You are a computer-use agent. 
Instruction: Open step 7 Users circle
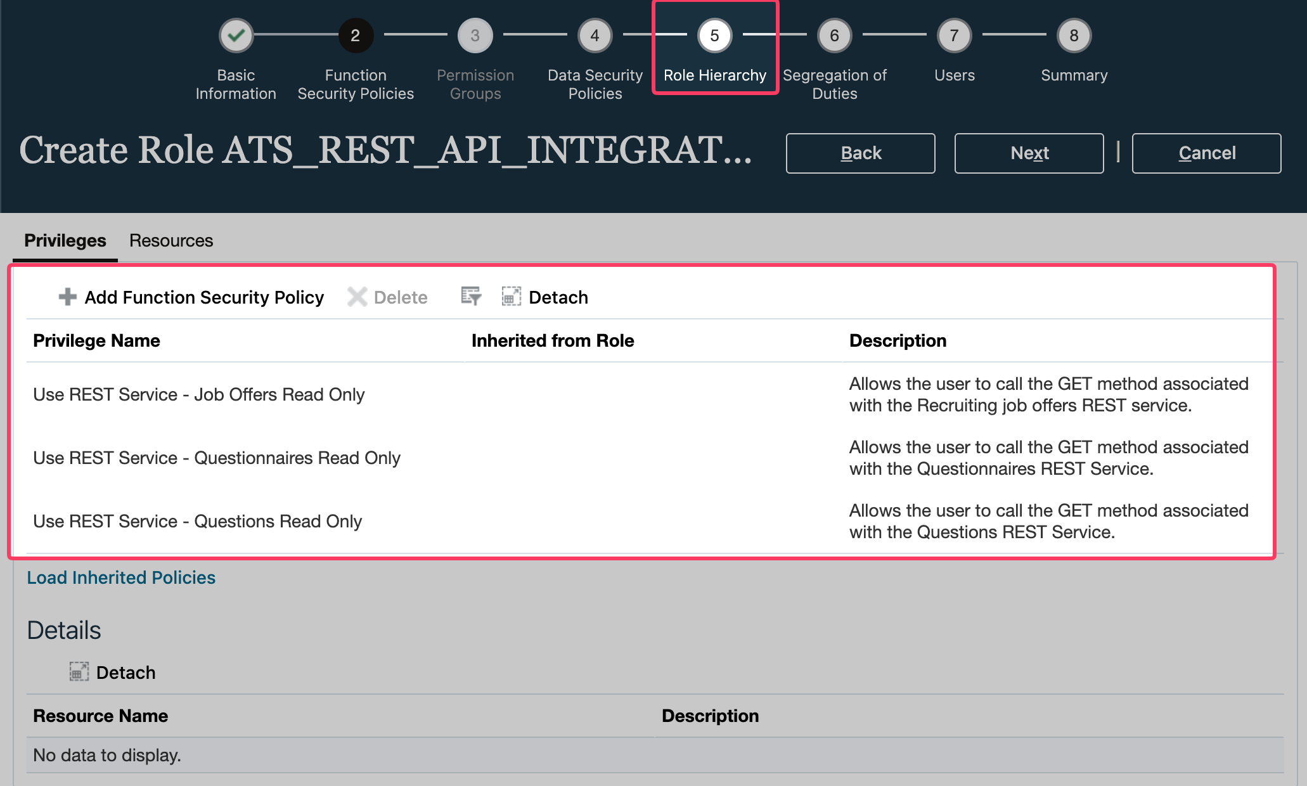[x=954, y=35]
